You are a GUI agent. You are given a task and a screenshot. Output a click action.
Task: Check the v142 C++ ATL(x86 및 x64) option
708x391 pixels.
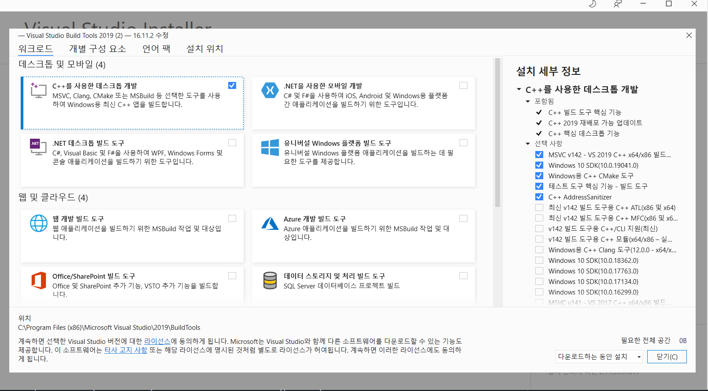point(539,207)
